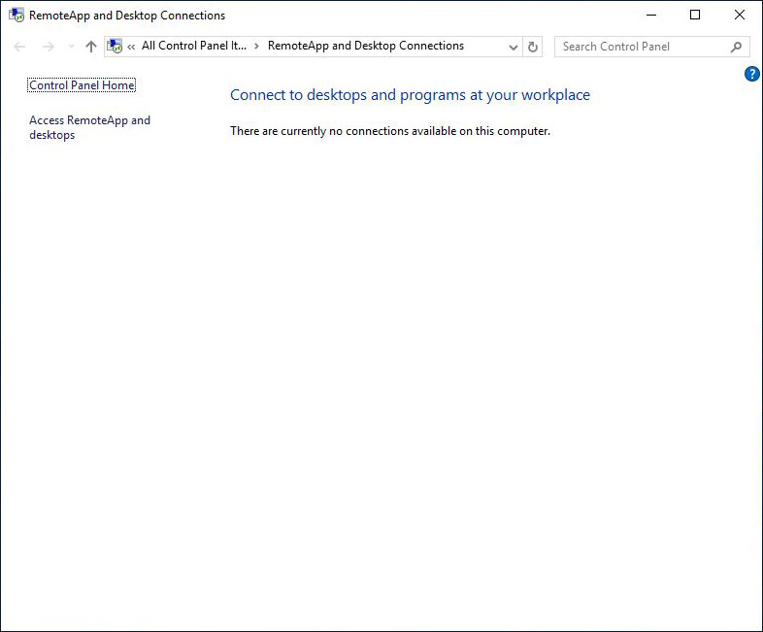Image resolution: width=763 pixels, height=632 pixels.
Task: Expand the address bar breadcrumb chevrons
Action: tap(131, 47)
